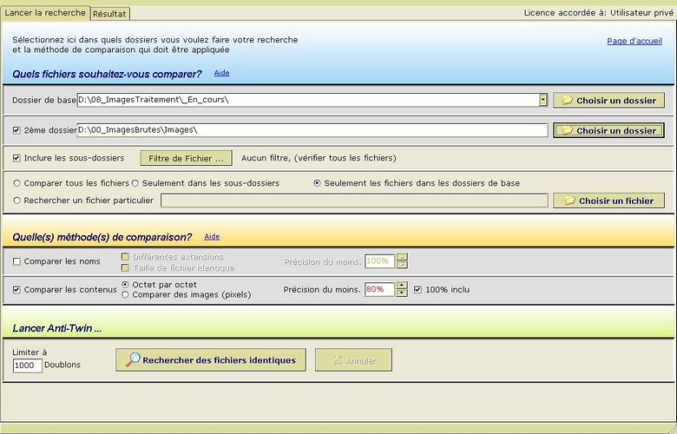
Task: Toggle Inclure les sous-dossiers checkbox
Action: [x=17, y=158]
